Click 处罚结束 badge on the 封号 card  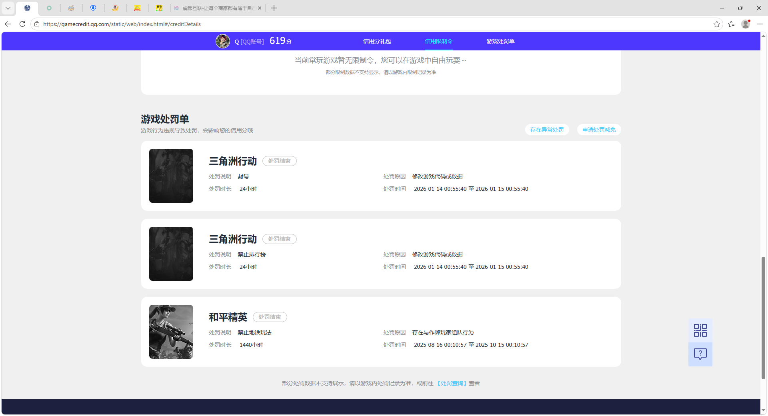point(279,161)
